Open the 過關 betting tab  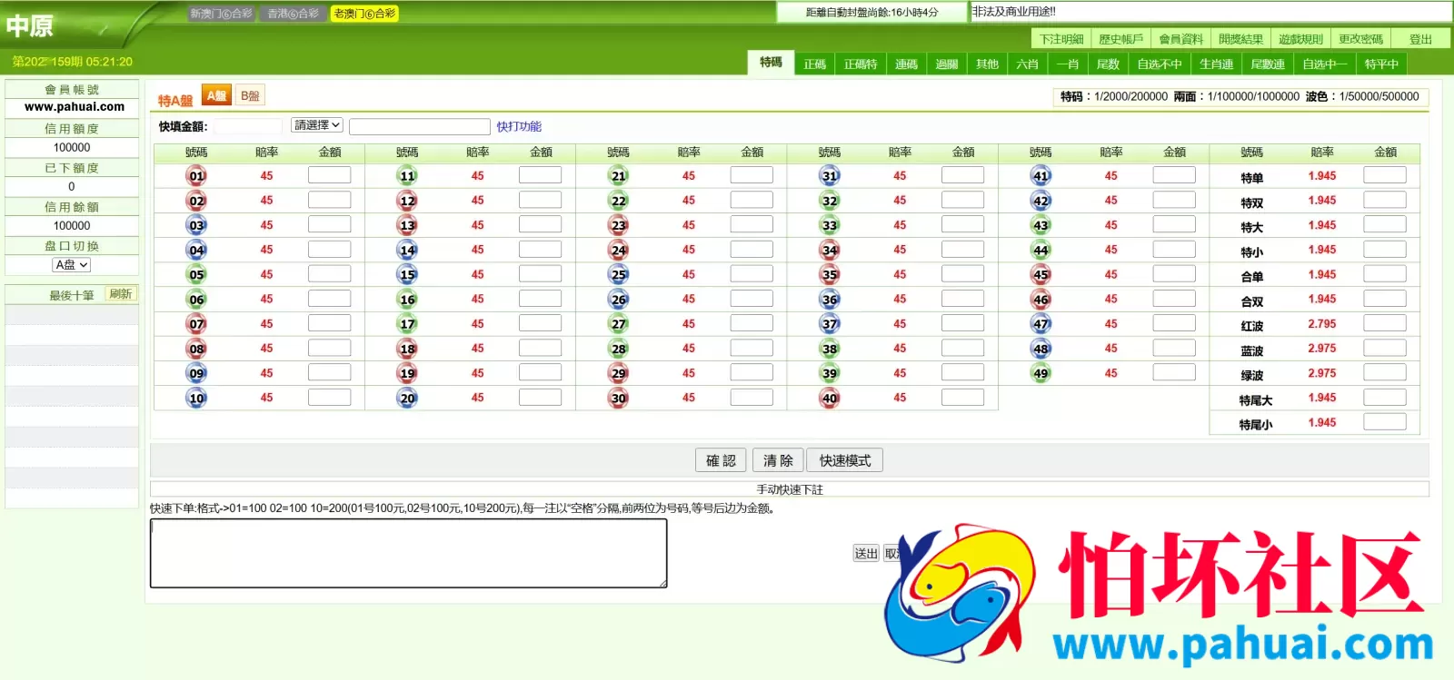pos(947,64)
